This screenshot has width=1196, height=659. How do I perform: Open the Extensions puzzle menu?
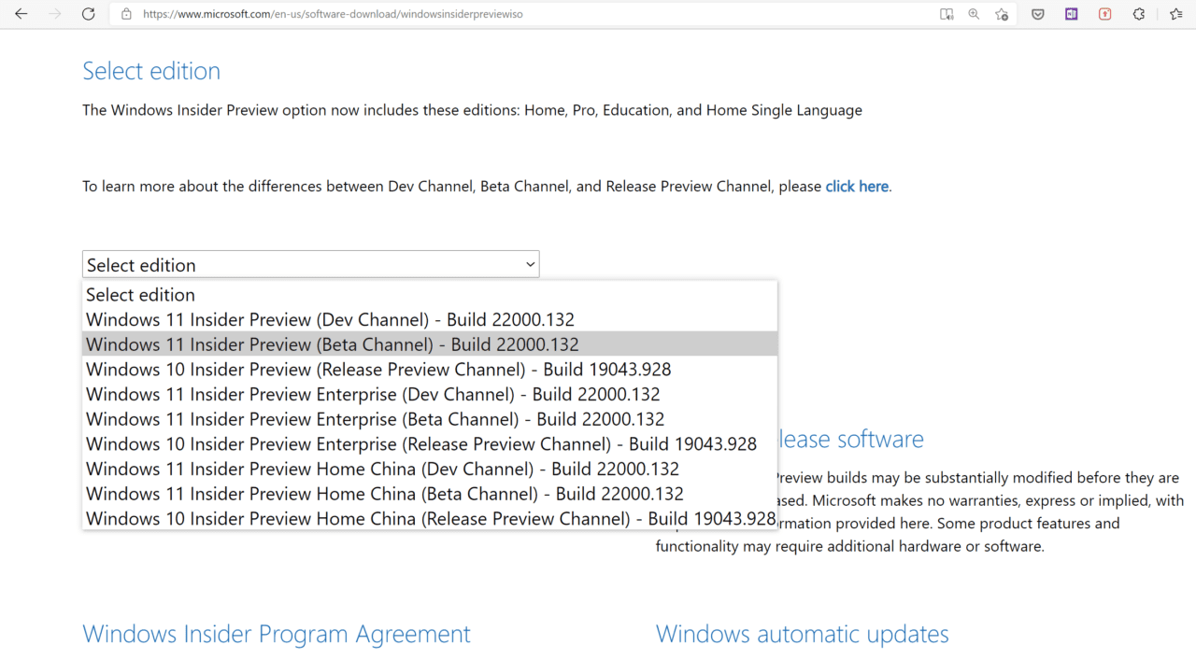1139,14
